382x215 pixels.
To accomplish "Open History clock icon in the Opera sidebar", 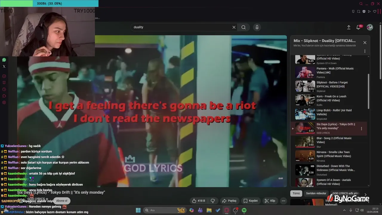I will [x=4, y=89].
